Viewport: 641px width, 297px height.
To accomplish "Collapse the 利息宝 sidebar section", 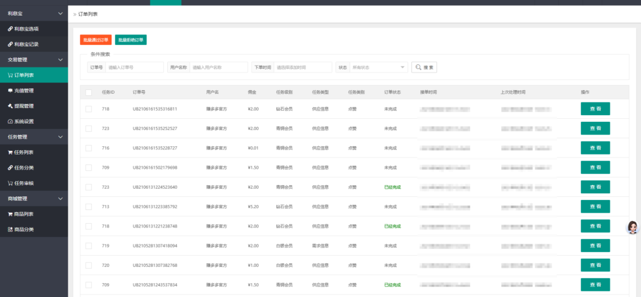I will pos(60,13).
